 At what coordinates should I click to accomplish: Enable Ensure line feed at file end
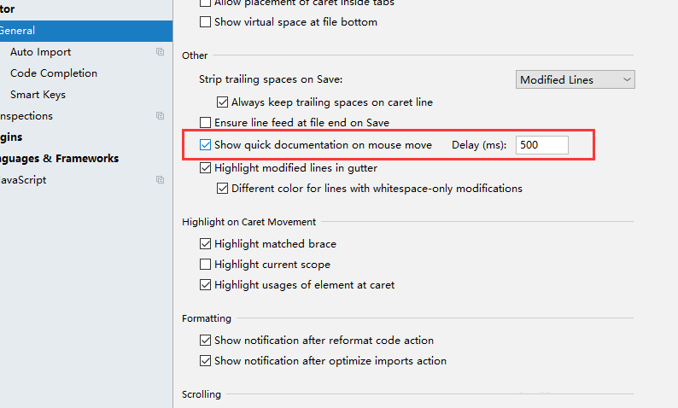205,123
